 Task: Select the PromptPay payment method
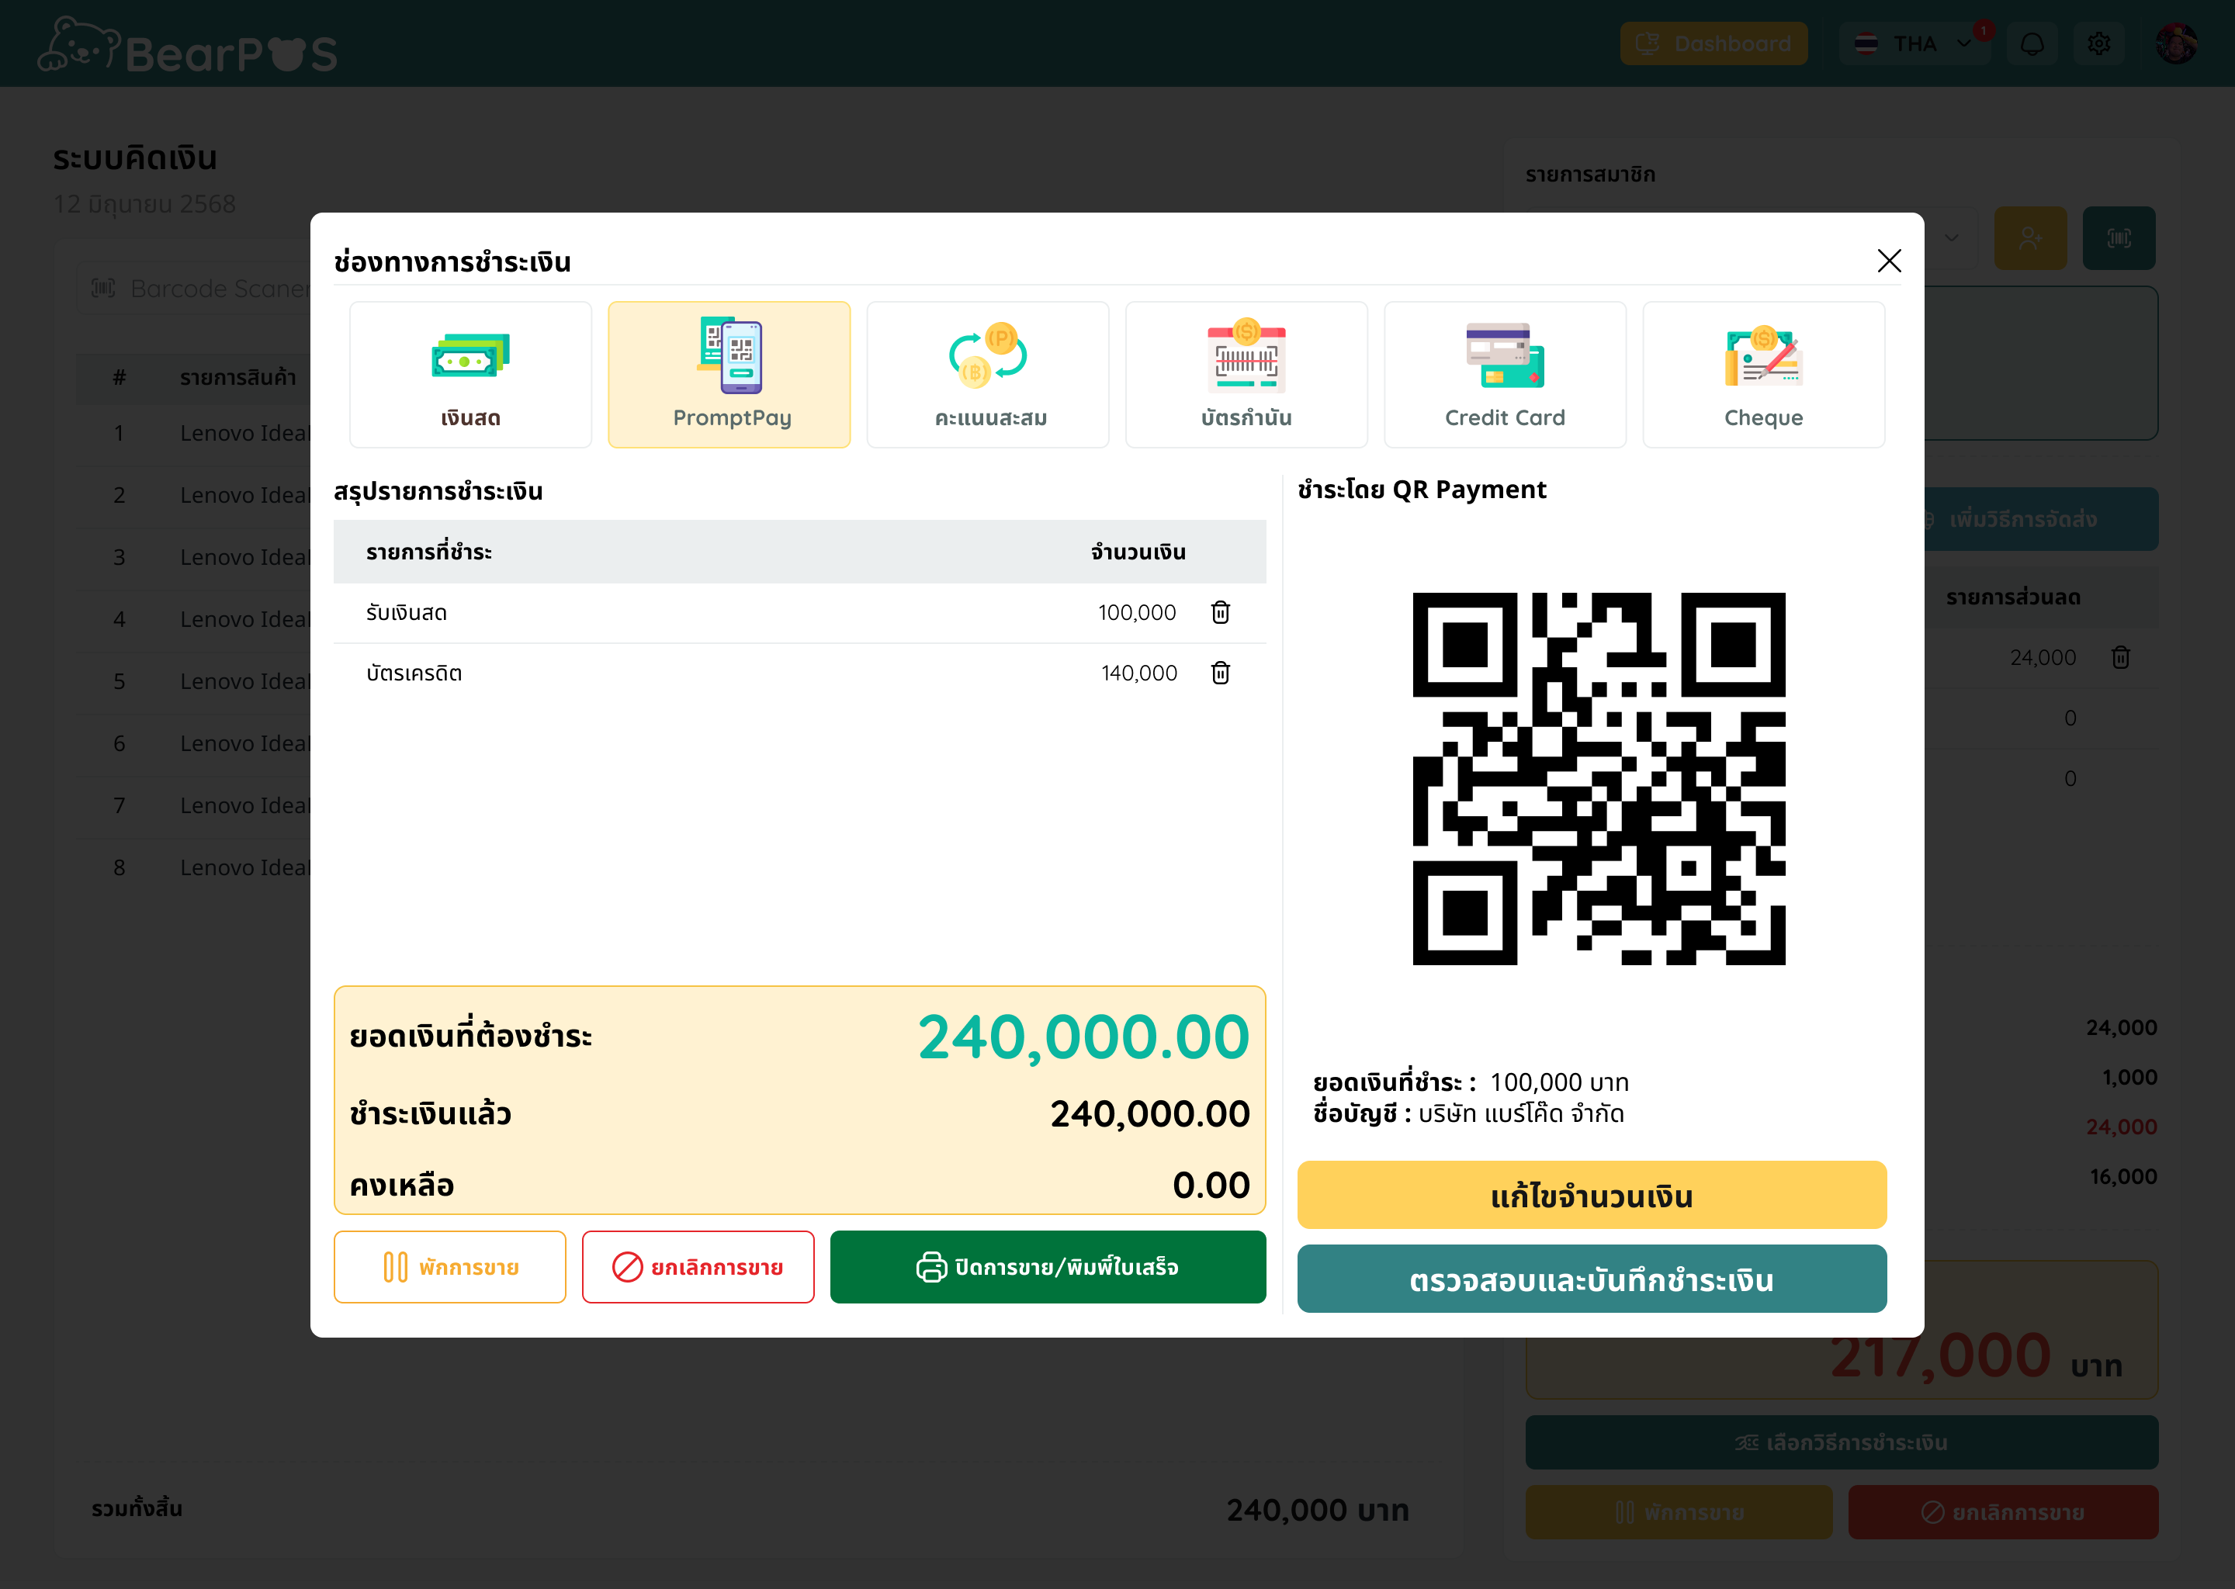(729, 375)
